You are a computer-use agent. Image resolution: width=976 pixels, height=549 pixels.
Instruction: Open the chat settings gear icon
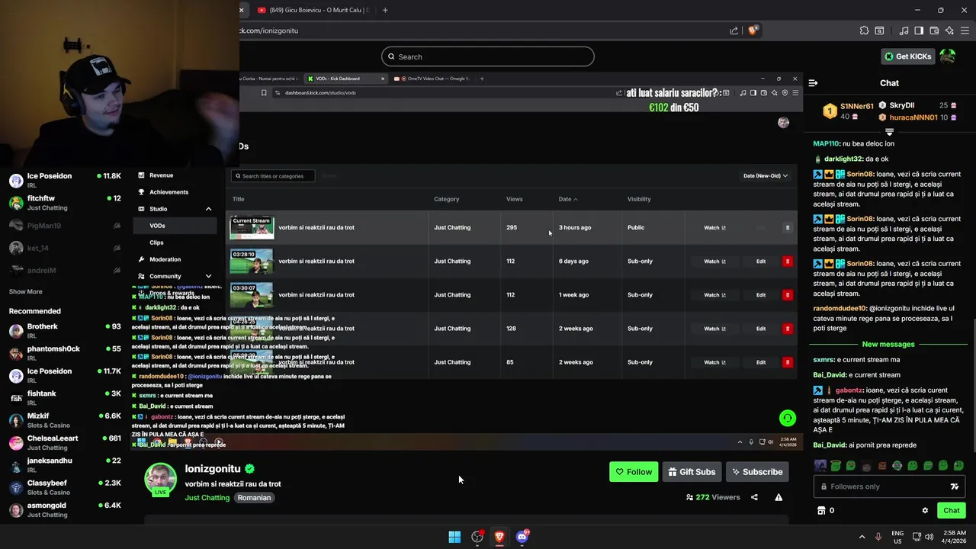(x=925, y=511)
